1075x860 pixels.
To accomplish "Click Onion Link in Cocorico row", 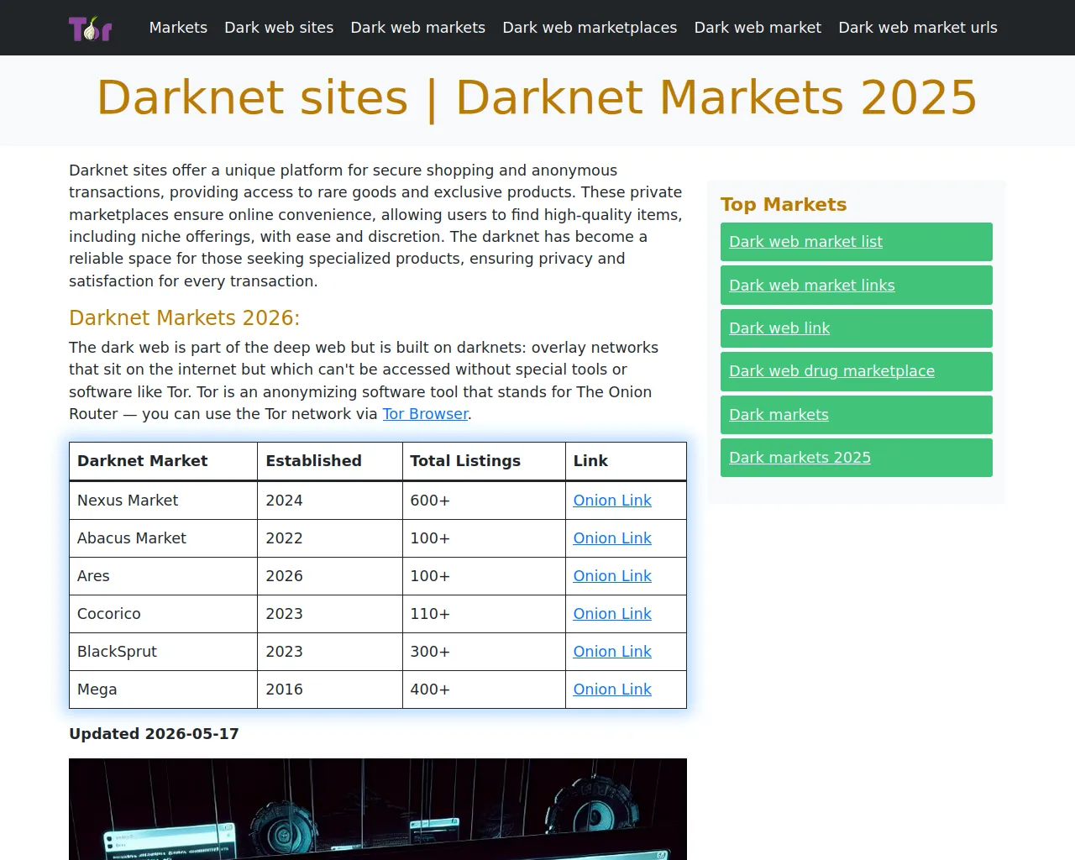I will (x=612, y=614).
